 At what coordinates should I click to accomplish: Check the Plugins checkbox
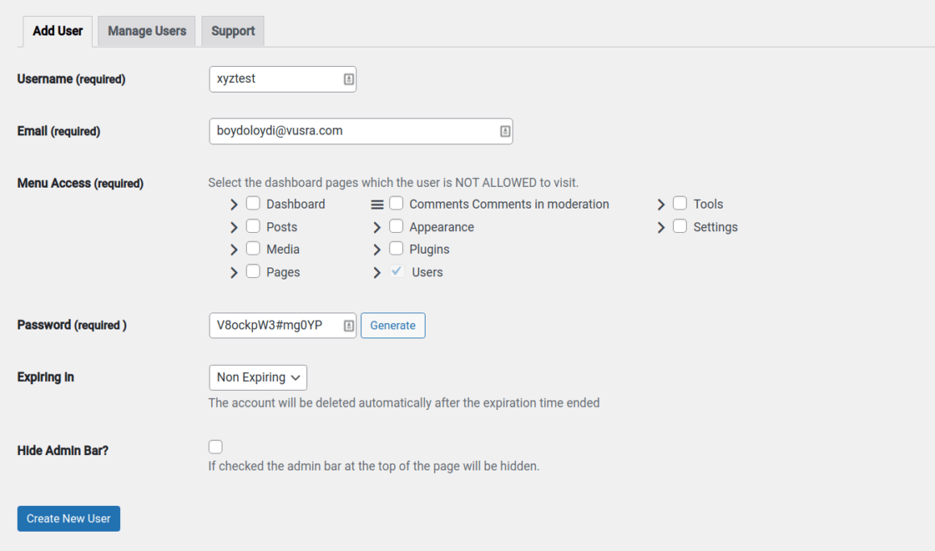397,249
